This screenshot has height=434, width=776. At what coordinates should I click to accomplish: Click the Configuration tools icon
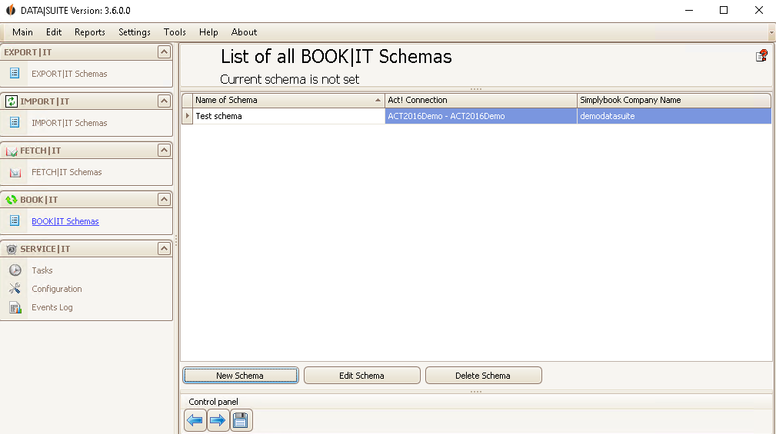(15, 288)
